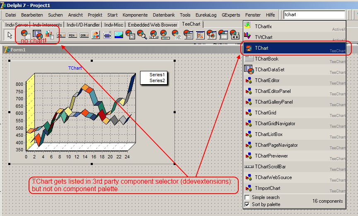Choose TChartBook from the component list

295,59
